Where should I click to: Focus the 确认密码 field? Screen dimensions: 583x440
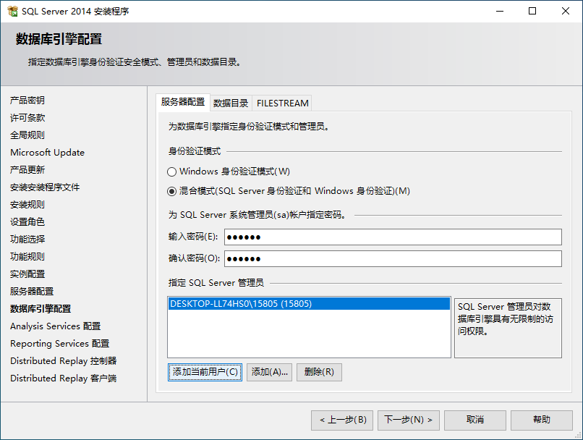(393, 258)
